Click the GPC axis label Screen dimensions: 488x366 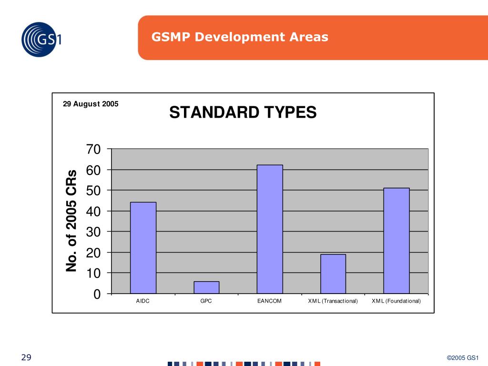tap(206, 301)
